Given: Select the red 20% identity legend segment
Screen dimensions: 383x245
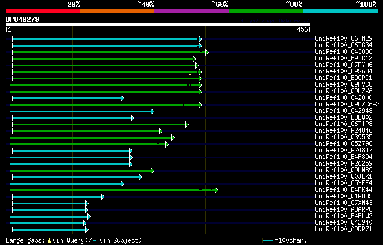Looking at the screenshot, I should coord(43,11).
